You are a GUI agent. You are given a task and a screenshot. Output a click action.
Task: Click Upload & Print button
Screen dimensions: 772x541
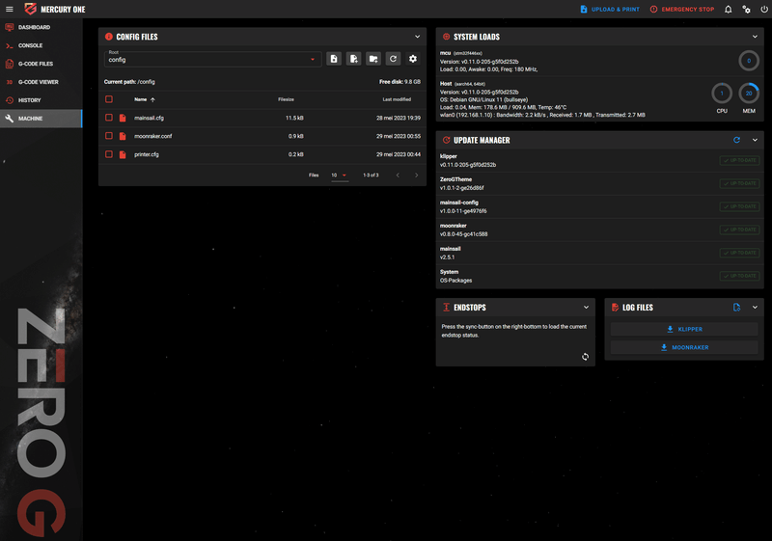[610, 10]
